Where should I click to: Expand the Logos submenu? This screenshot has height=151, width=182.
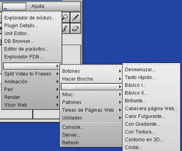point(92,87)
